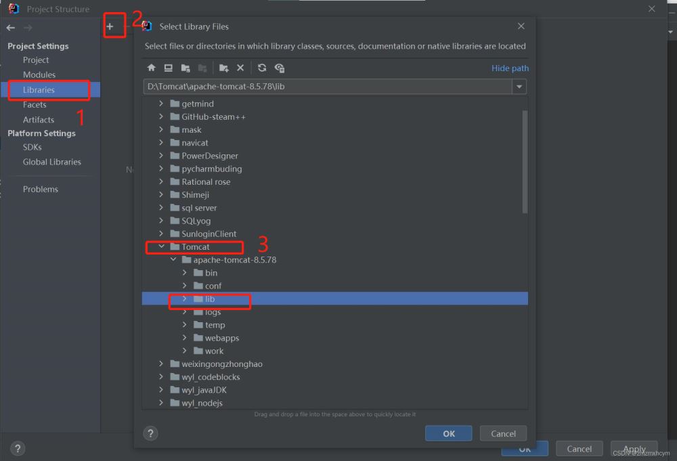Screen dimensions: 677x461
Task: Collapse the apache-tomcat-8.5.78 folder
Action: click(173, 259)
